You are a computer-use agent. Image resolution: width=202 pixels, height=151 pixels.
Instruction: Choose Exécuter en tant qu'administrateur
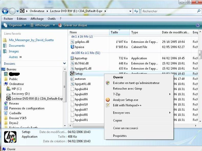(x=136, y=83)
